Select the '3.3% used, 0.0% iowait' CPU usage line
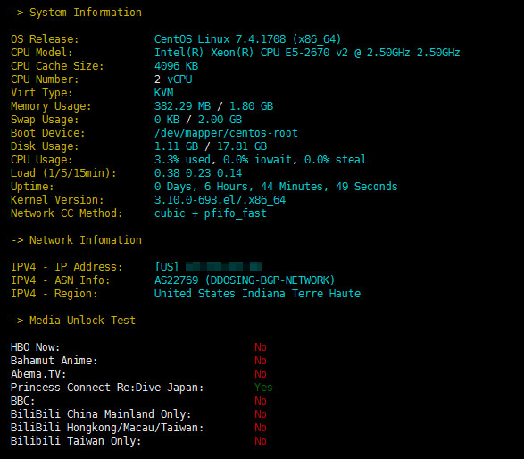 coord(261,160)
